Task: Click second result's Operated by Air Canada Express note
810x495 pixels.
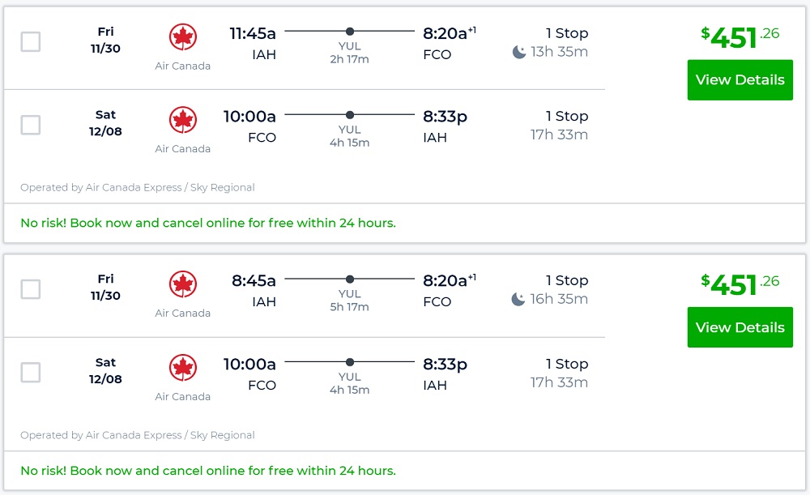Action: [x=138, y=435]
